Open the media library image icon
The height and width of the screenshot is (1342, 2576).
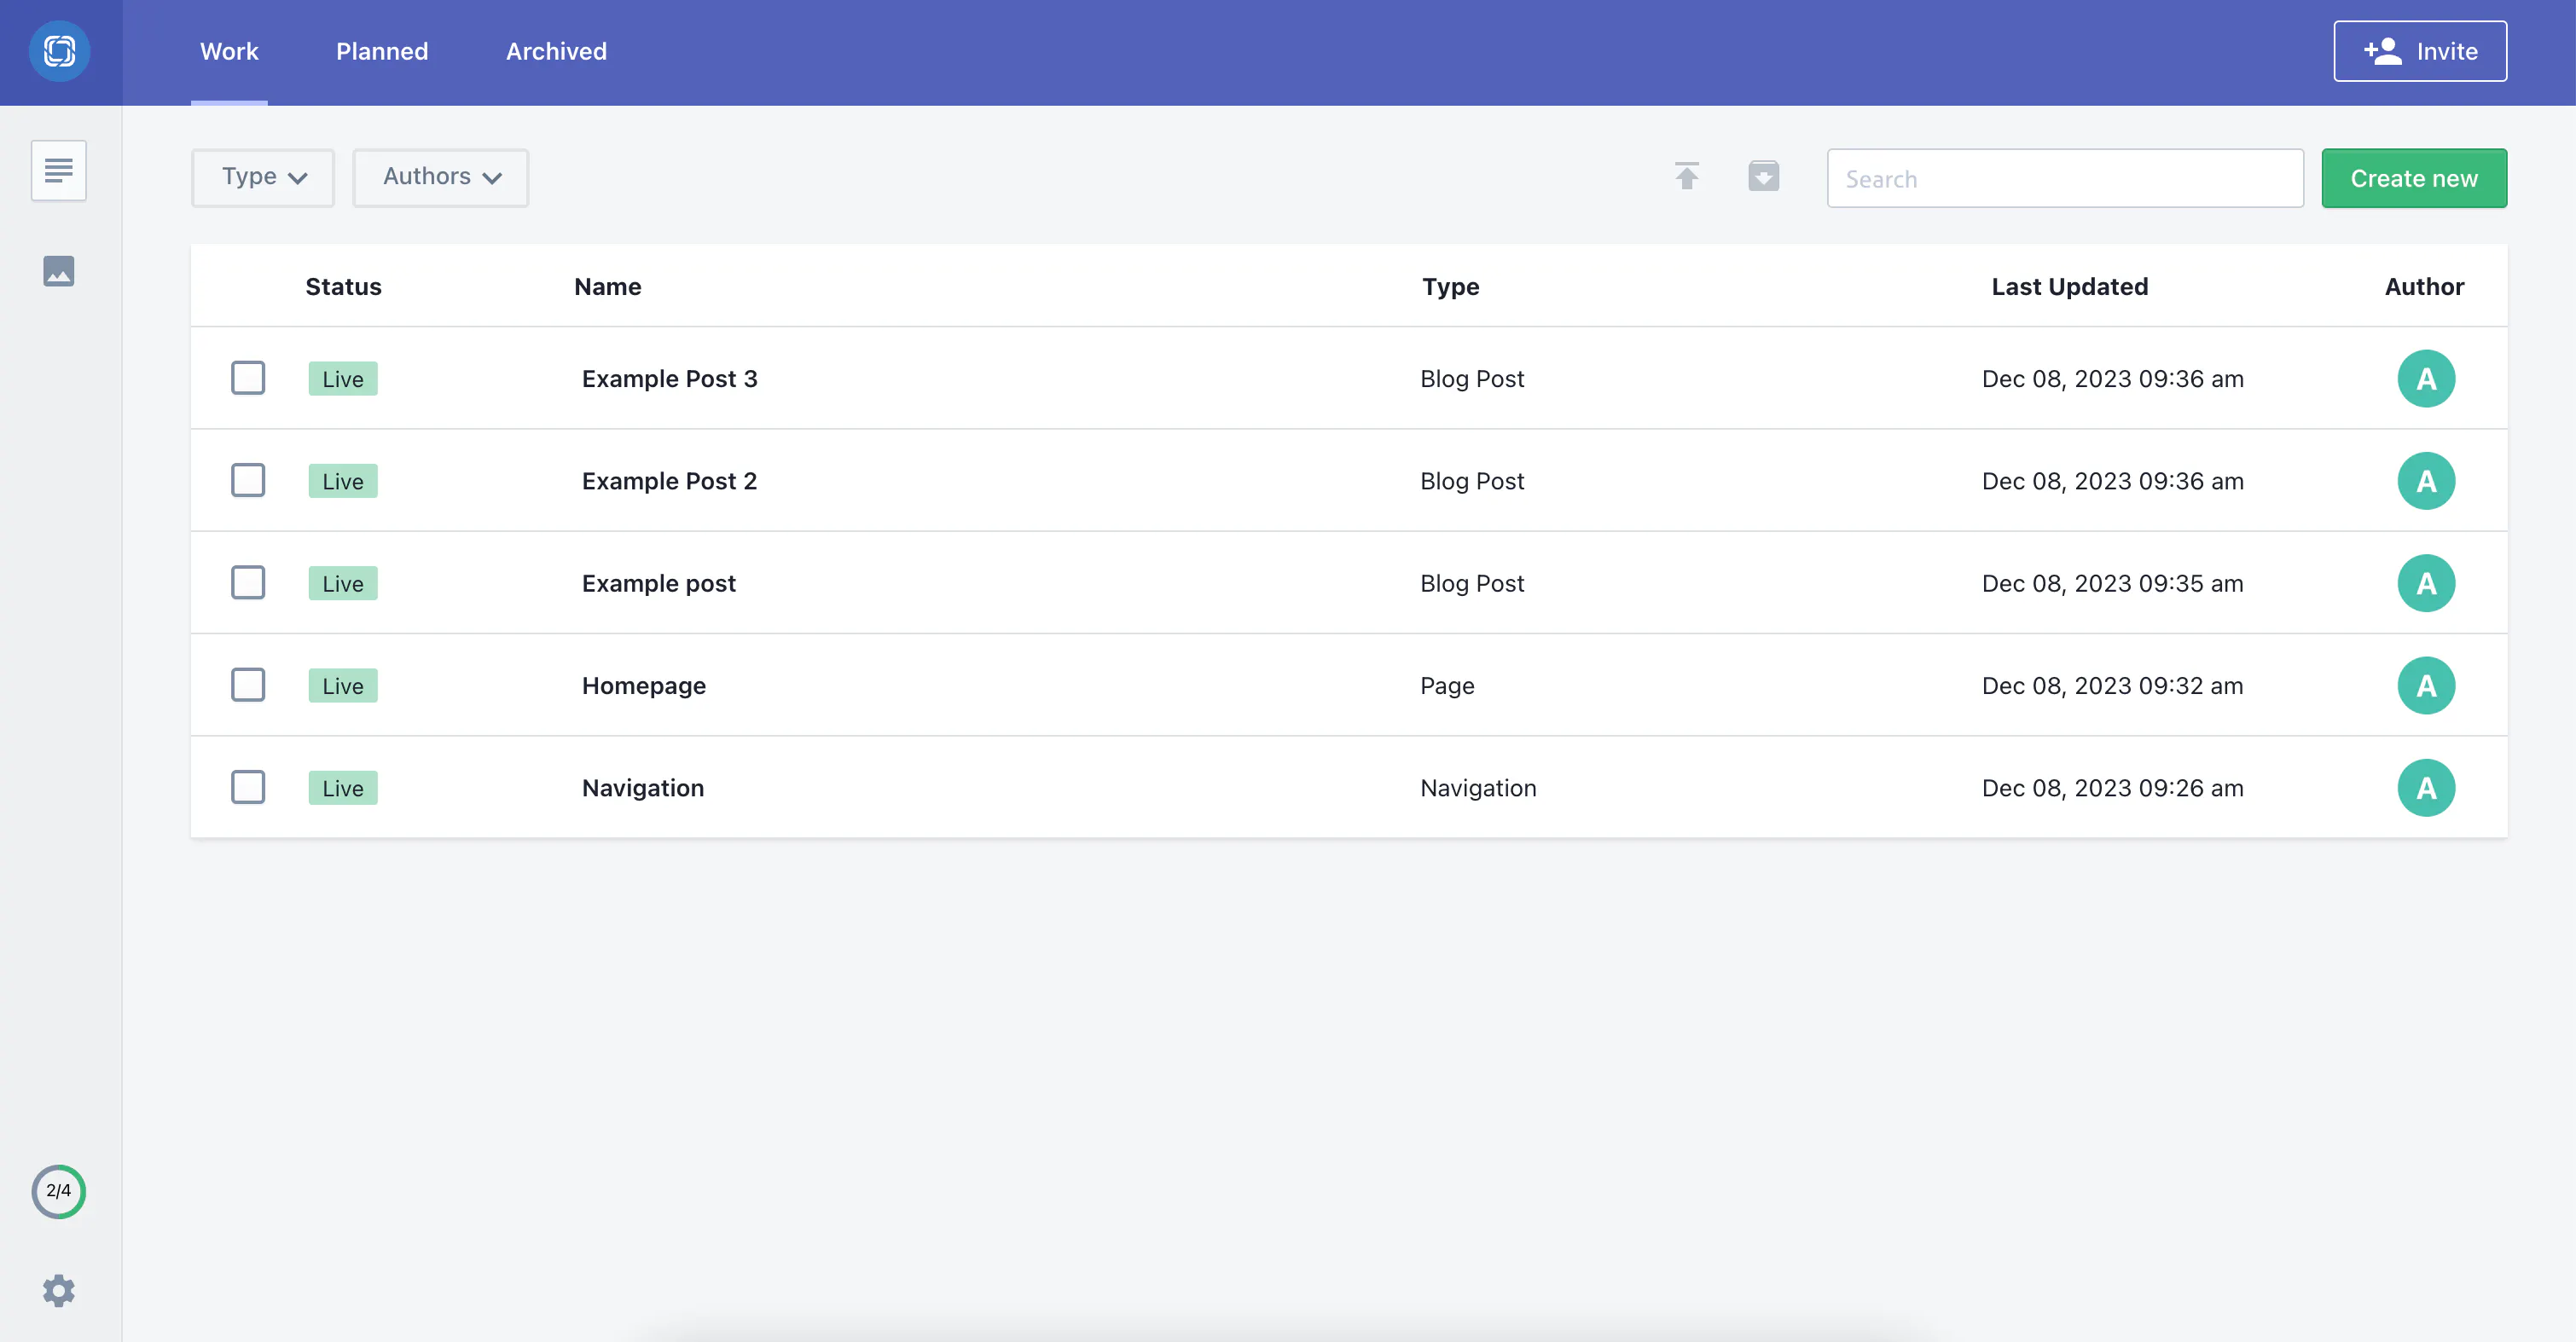click(59, 271)
